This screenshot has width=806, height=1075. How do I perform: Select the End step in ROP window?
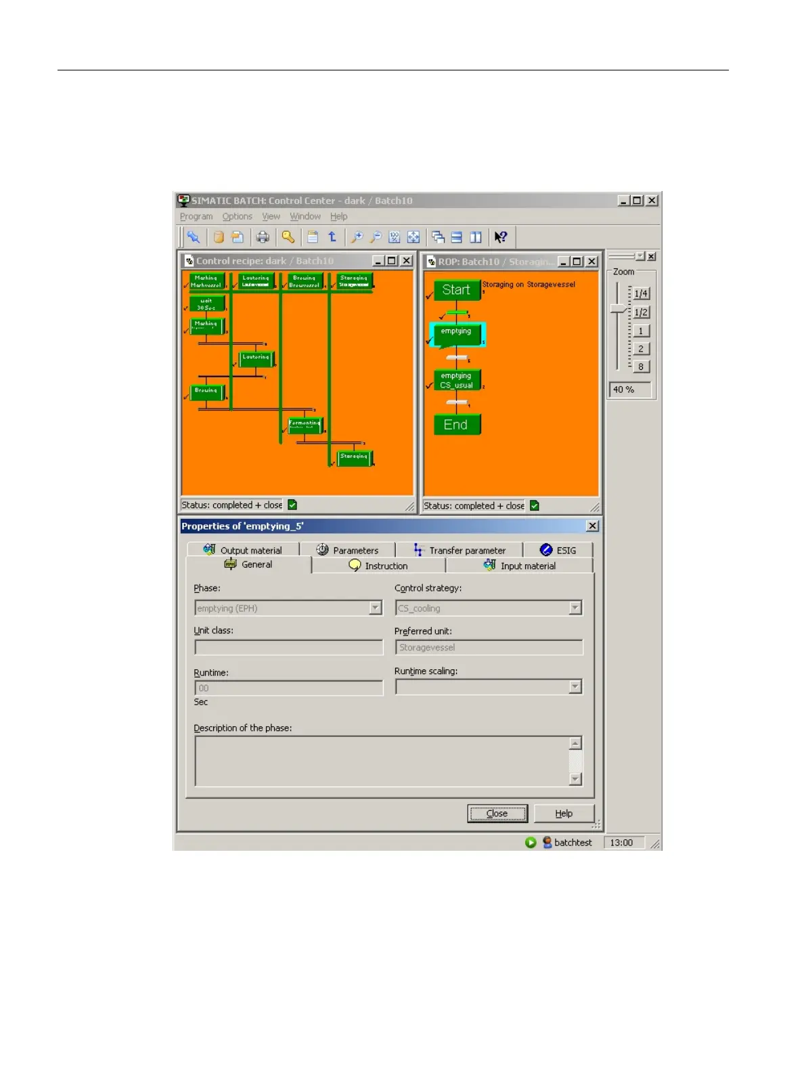[457, 425]
